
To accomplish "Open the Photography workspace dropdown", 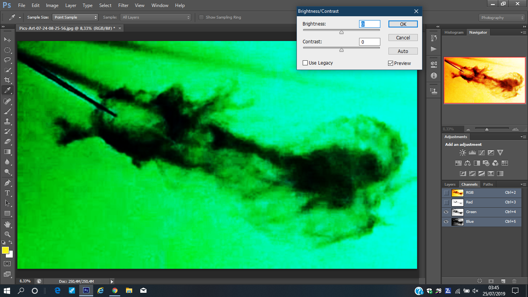I will coord(502,18).
